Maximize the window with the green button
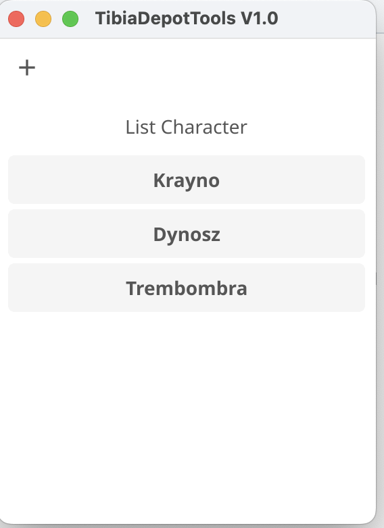The height and width of the screenshot is (528, 384). [70, 18]
